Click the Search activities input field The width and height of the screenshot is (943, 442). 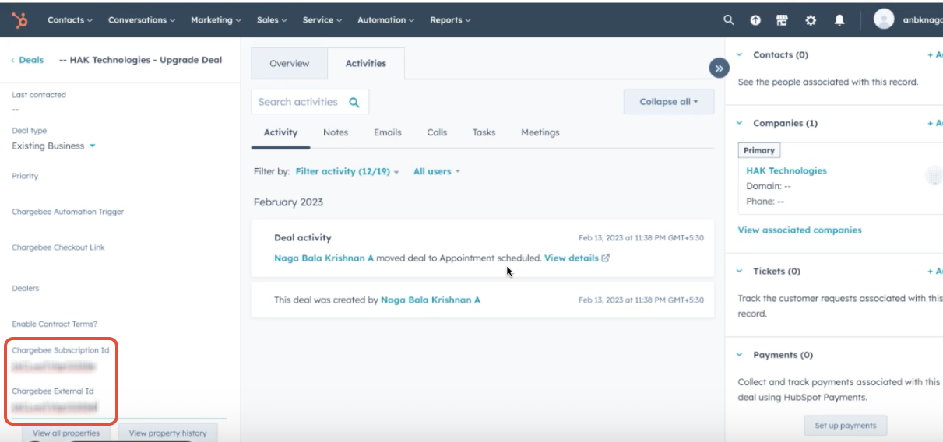point(300,102)
